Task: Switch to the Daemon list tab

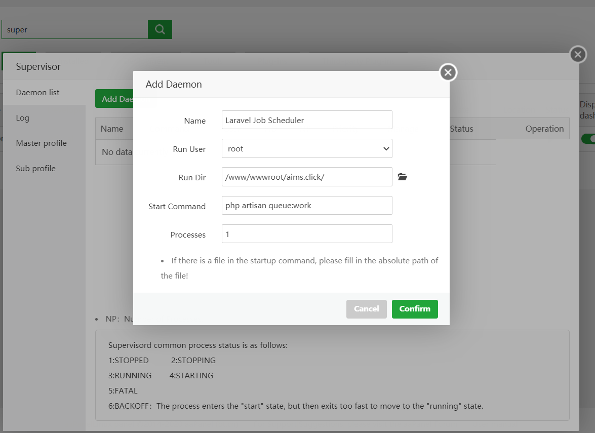Action: (38, 92)
